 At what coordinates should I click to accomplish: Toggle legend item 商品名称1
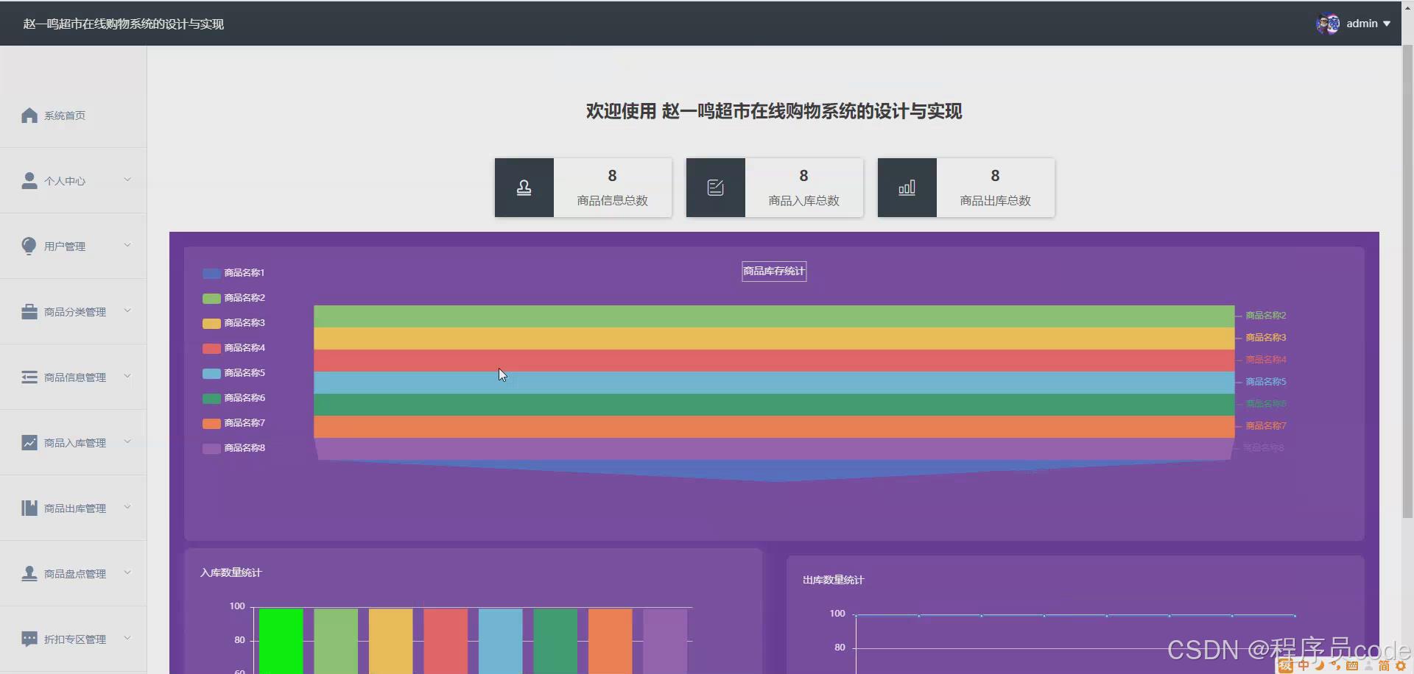click(233, 273)
